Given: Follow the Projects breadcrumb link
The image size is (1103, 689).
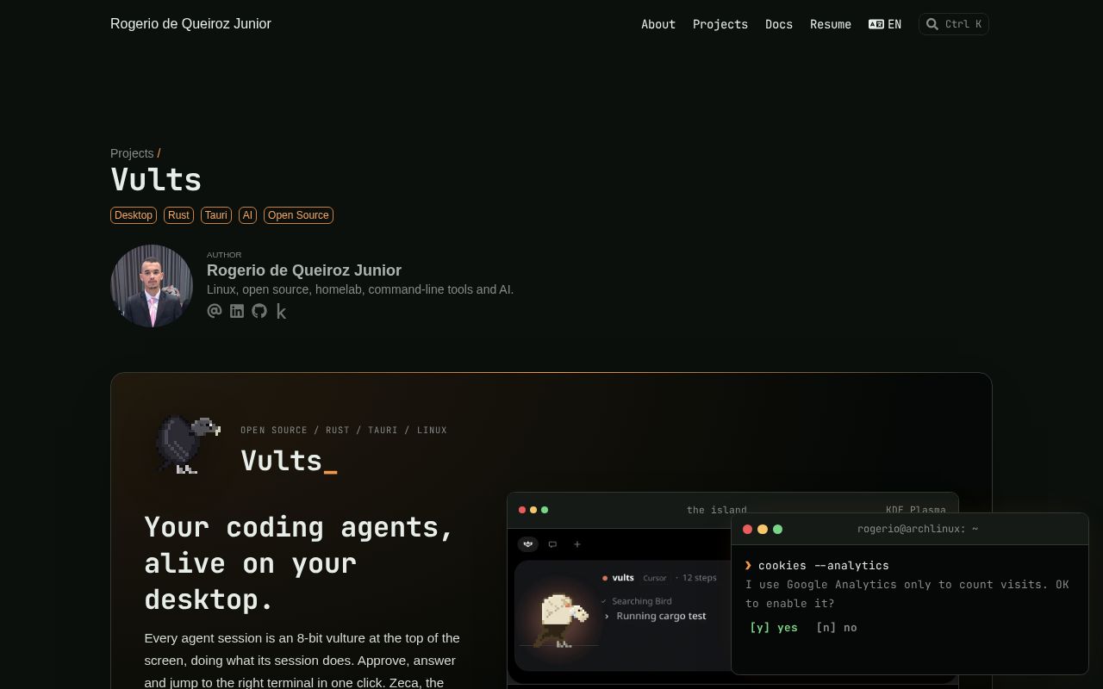Looking at the screenshot, I should (132, 153).
